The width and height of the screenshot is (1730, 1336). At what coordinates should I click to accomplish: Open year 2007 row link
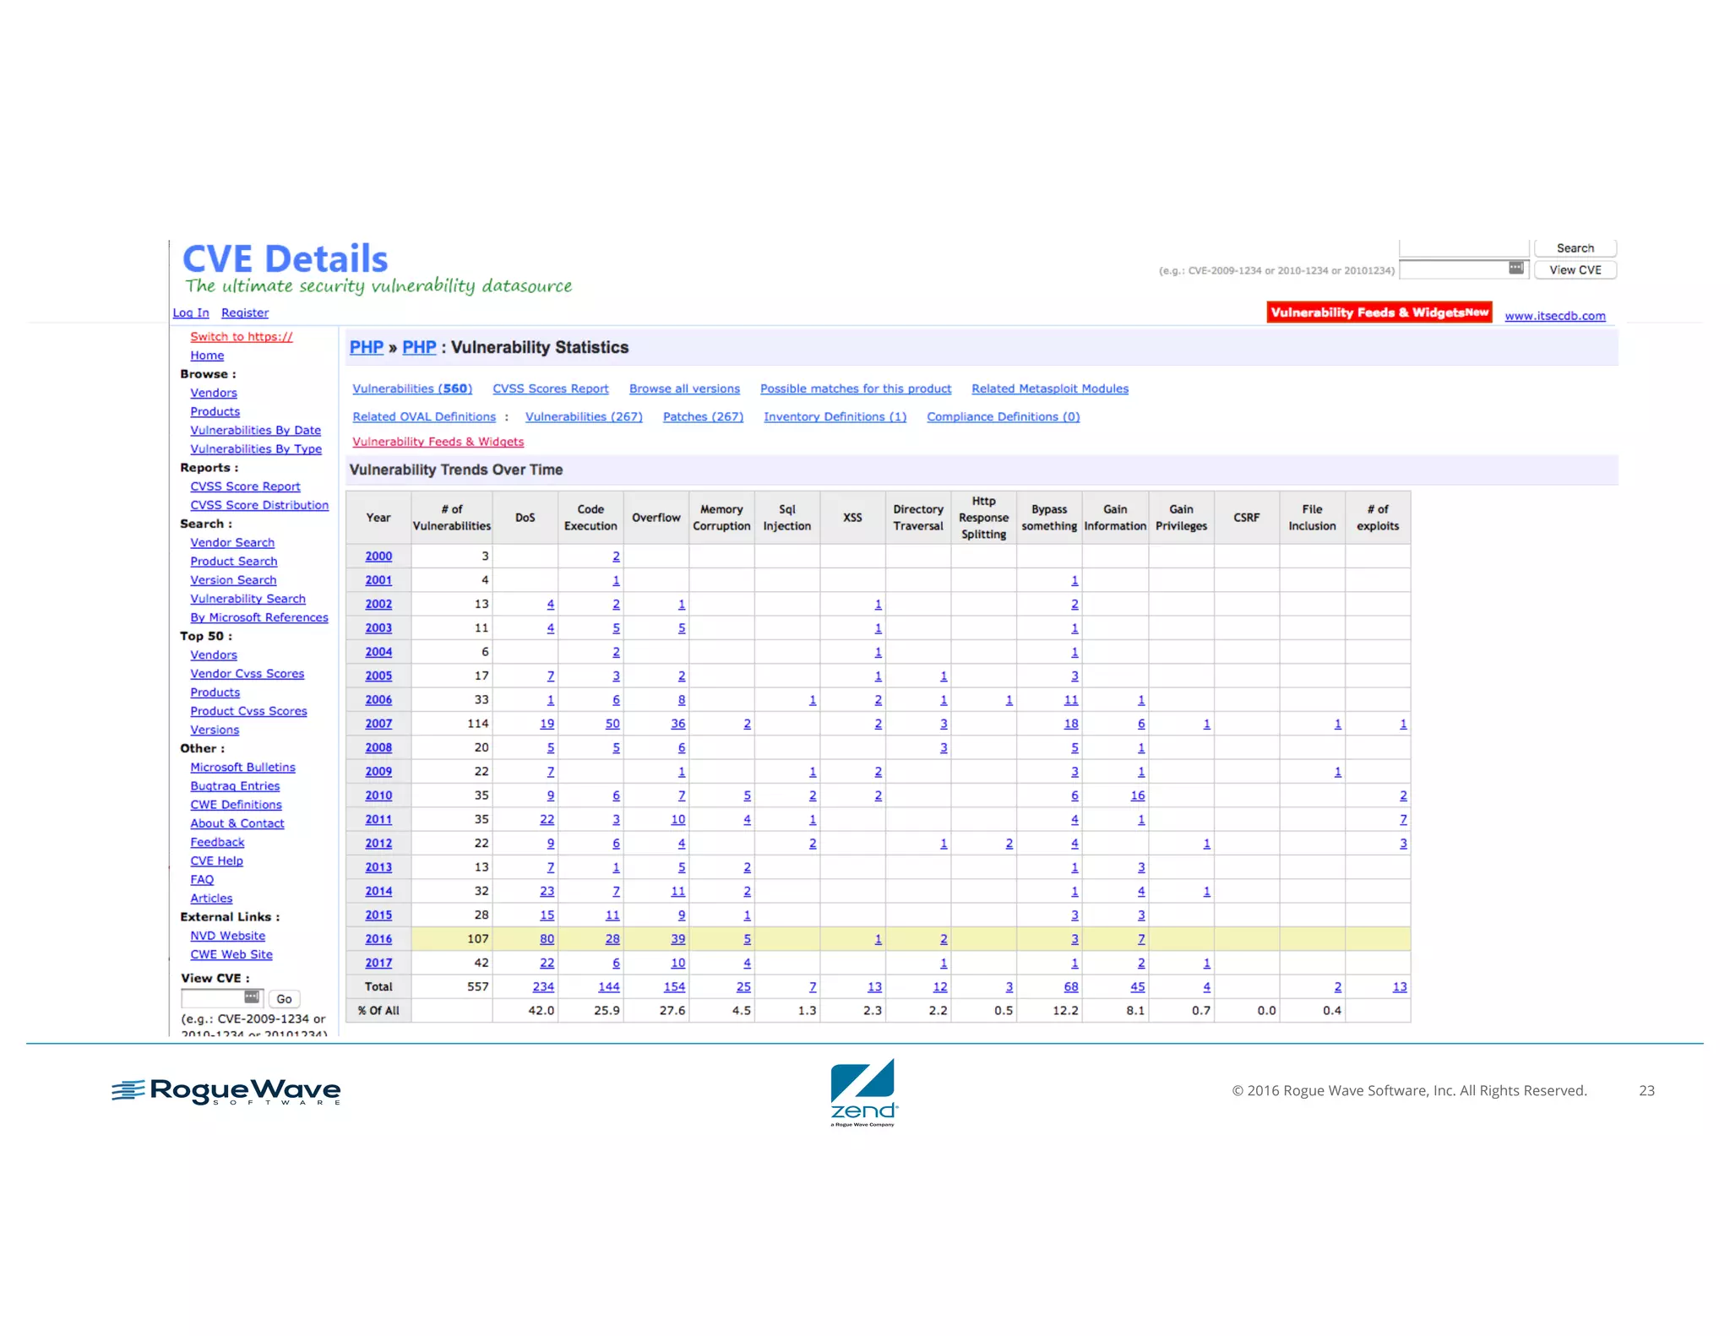coord(378,724)
